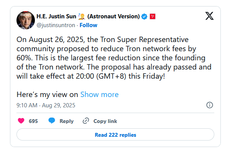
Task: Click the astronaut emoji in display name
Action: pyautogui.click(x=82, y=16)
